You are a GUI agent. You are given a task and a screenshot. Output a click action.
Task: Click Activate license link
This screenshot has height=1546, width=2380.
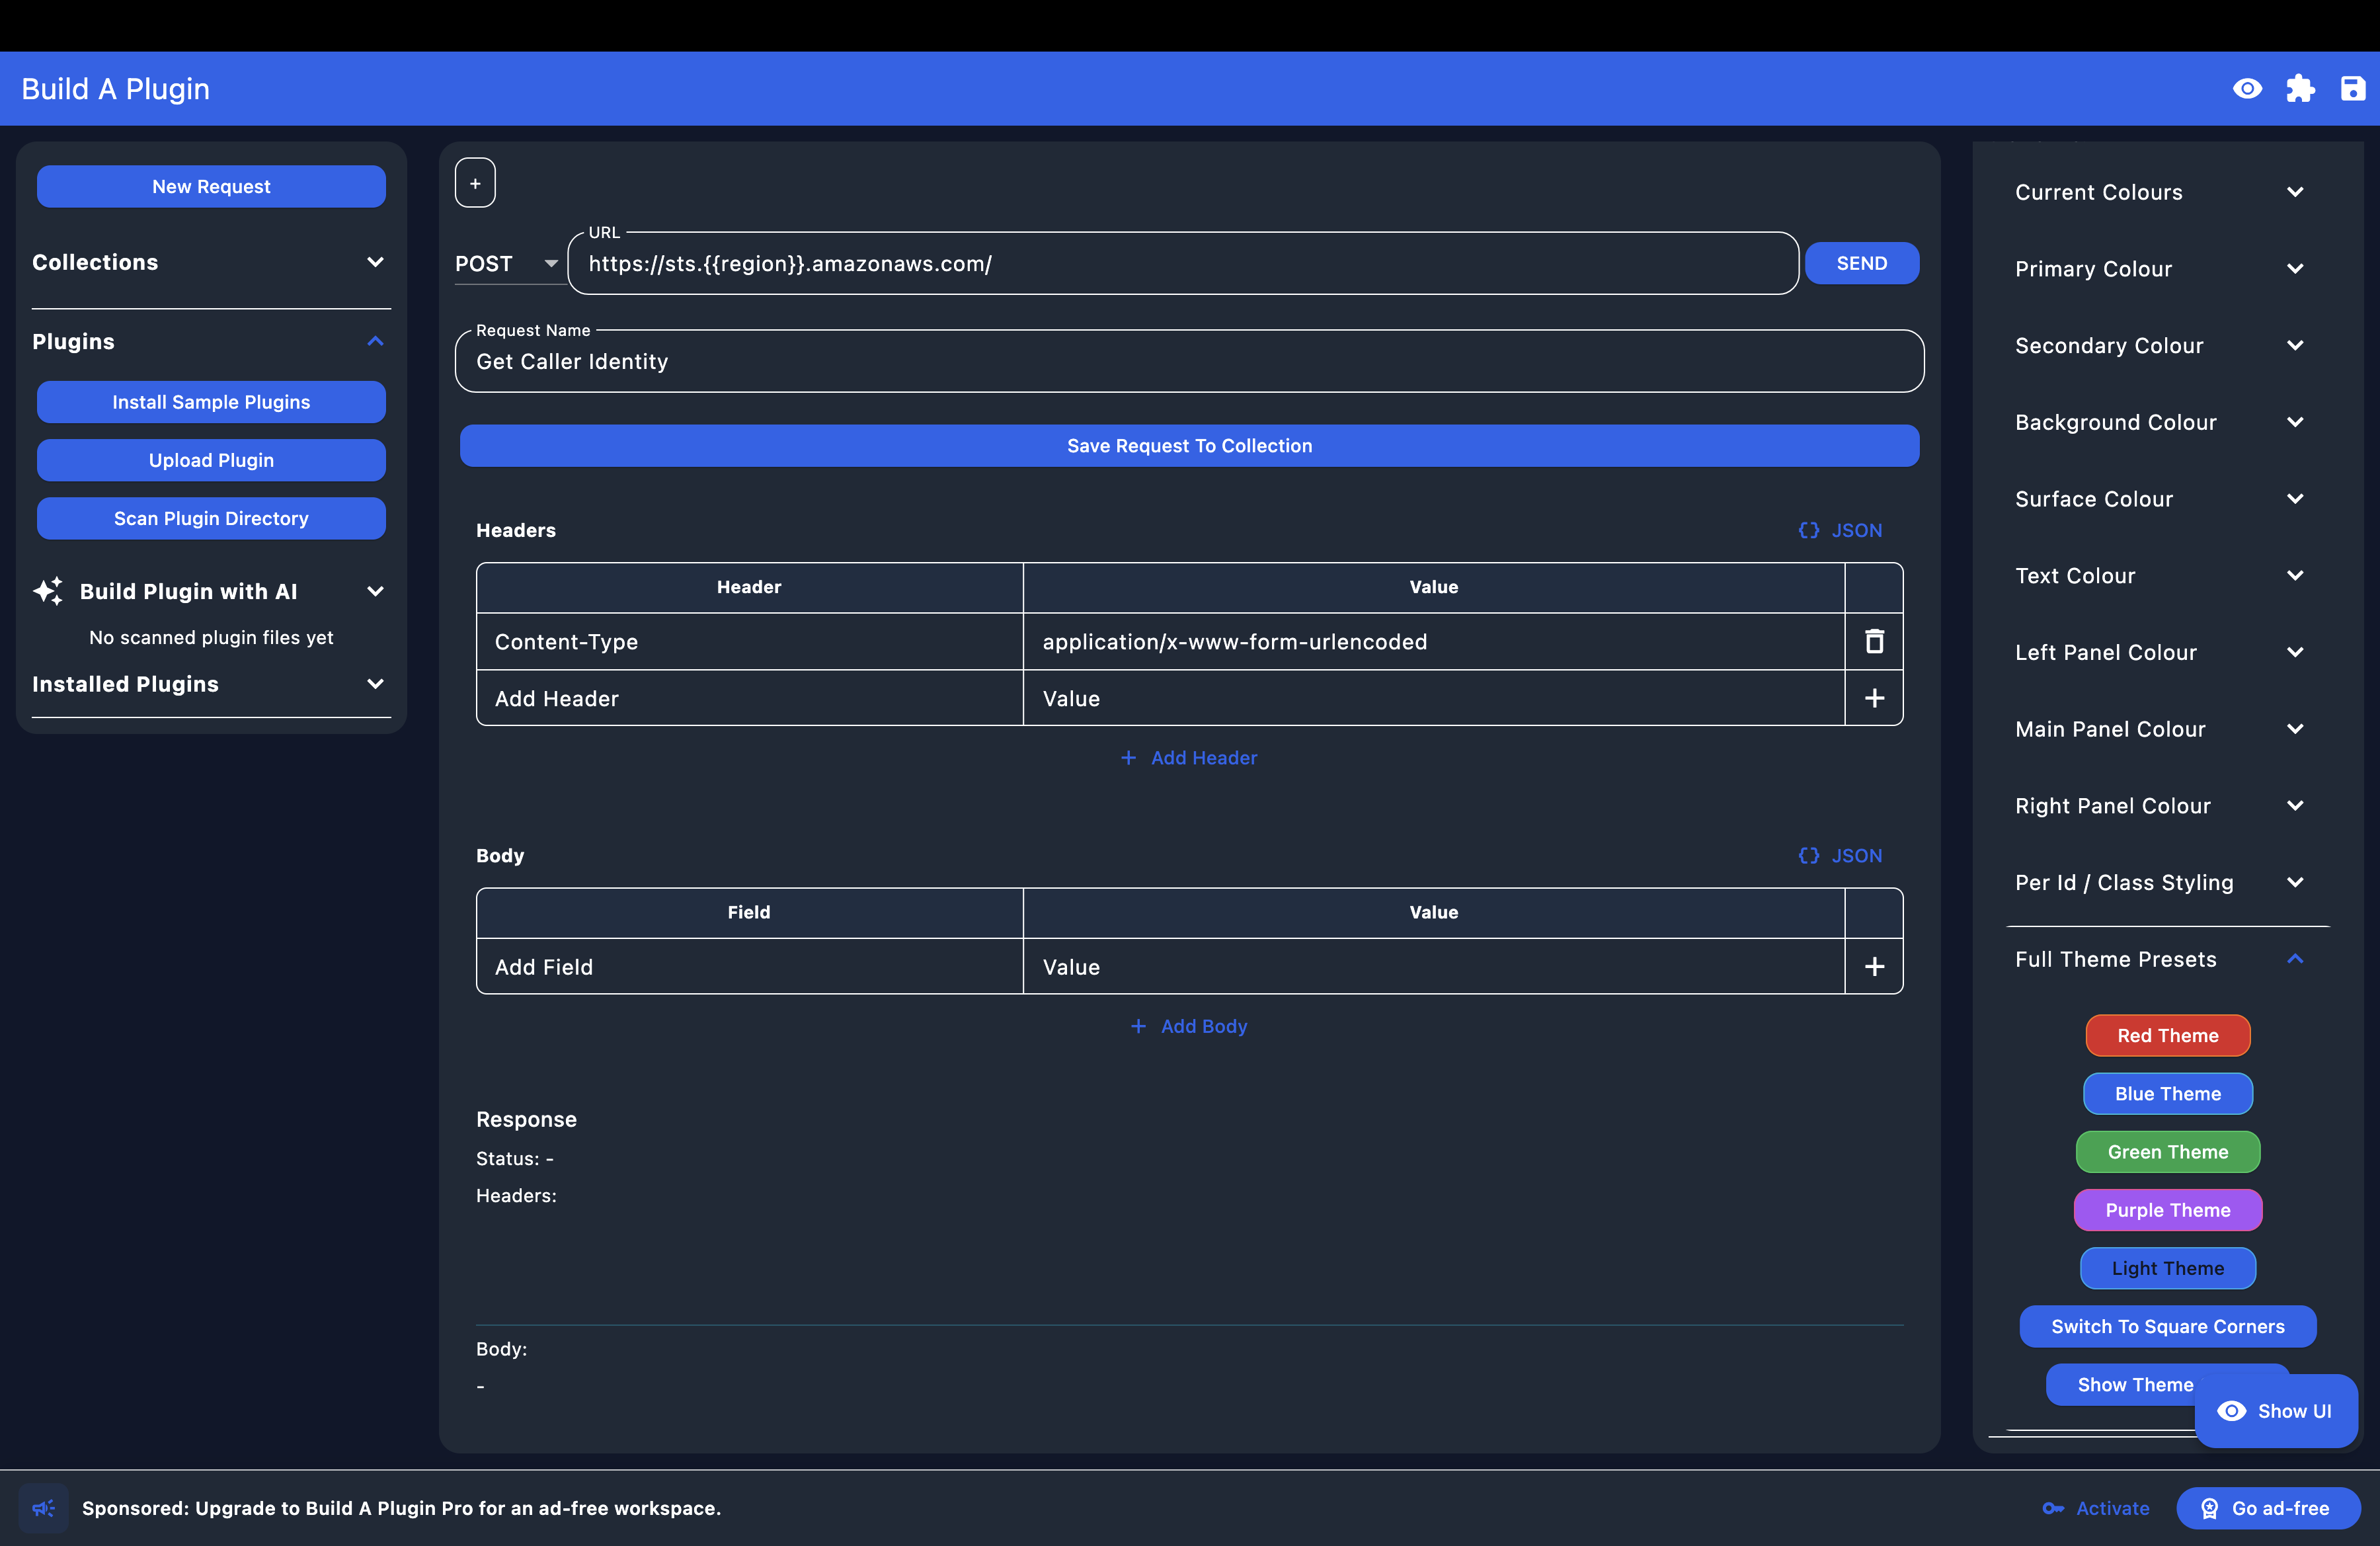click(2096, 1508)
